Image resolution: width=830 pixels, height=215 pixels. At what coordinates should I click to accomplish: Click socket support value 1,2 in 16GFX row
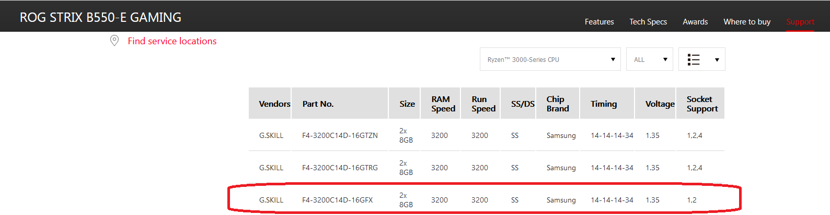tap(691, 200)
